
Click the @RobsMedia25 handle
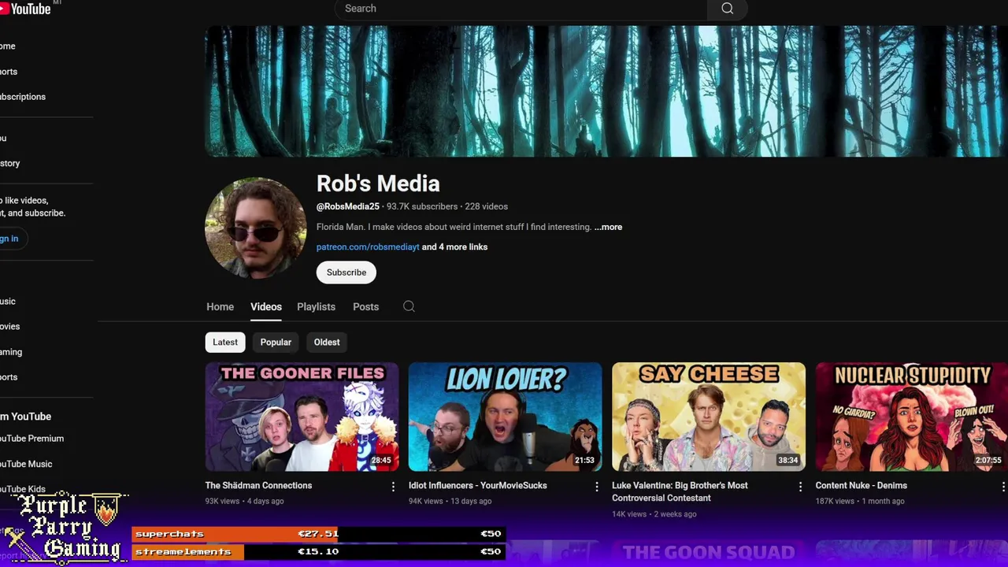348,206
